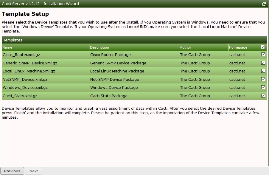
Task: Click cacti.net homepage in the Cisco_Router row
Action: [x=237, y=55]
